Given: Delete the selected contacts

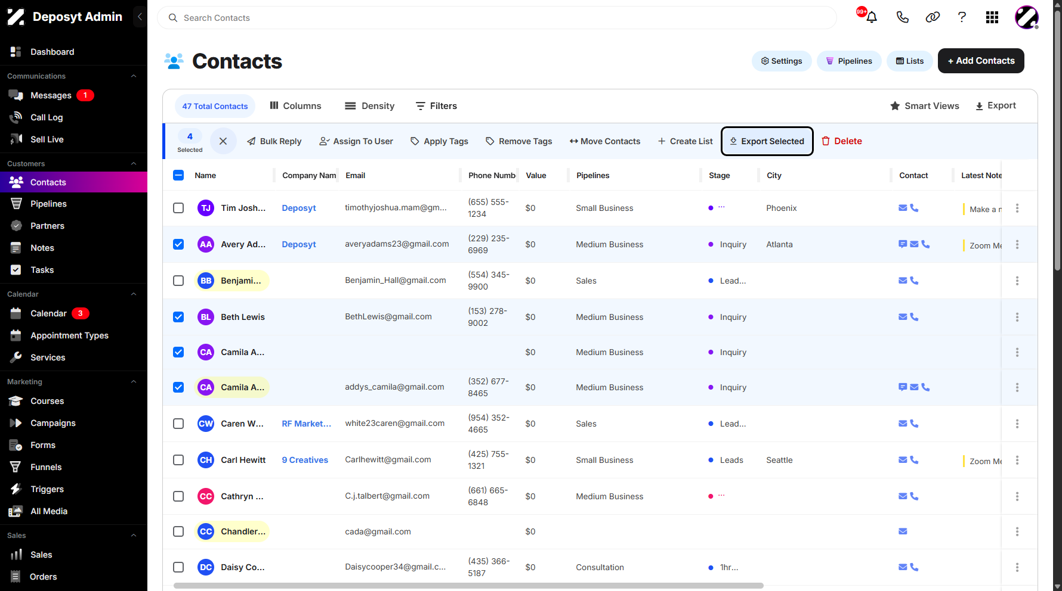Looking at the screenshot, I should coord(842,141).
